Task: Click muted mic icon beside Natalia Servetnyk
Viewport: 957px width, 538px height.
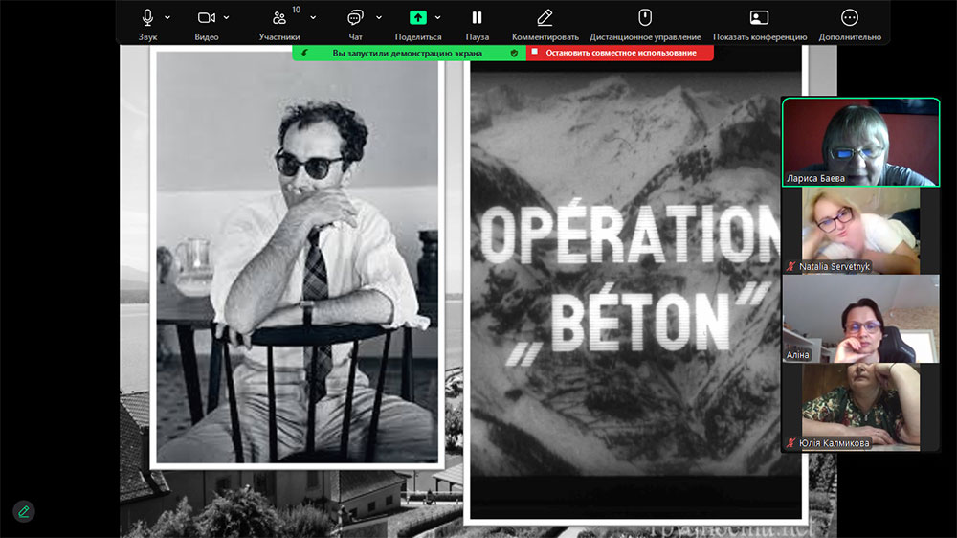Action: tap(791, 266)
